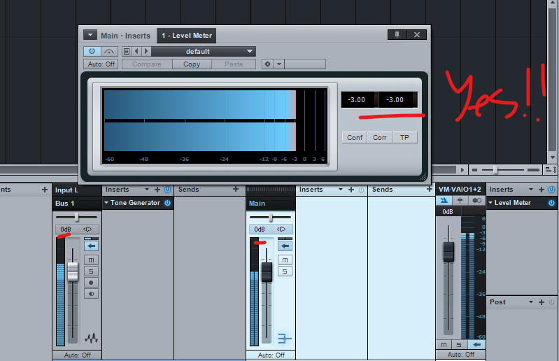The width and height of the screenshot is (559, 361).
Task: Adjust the Input L pan slider
Action: (77, 217)
